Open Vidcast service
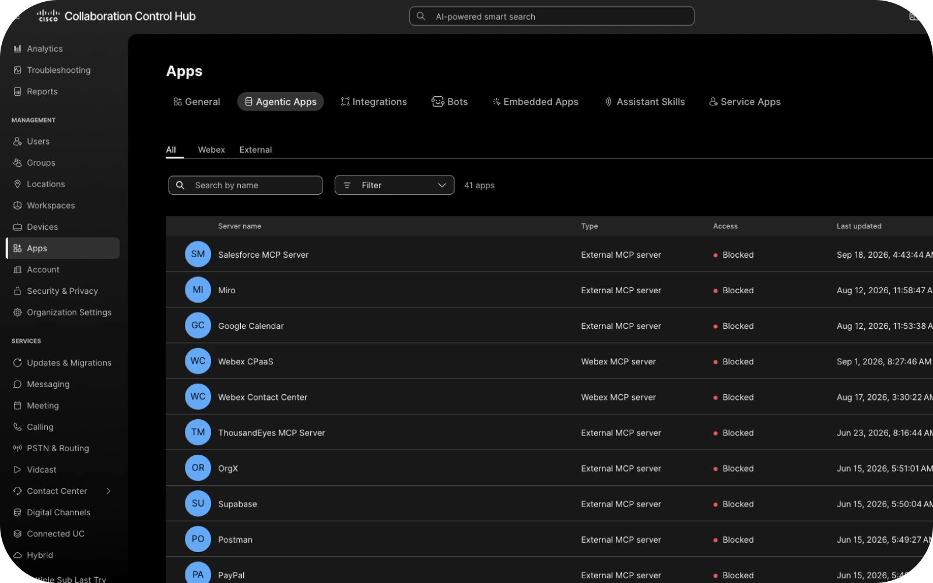This screenshot has height=583, width=933. click(x=36, y=470)
